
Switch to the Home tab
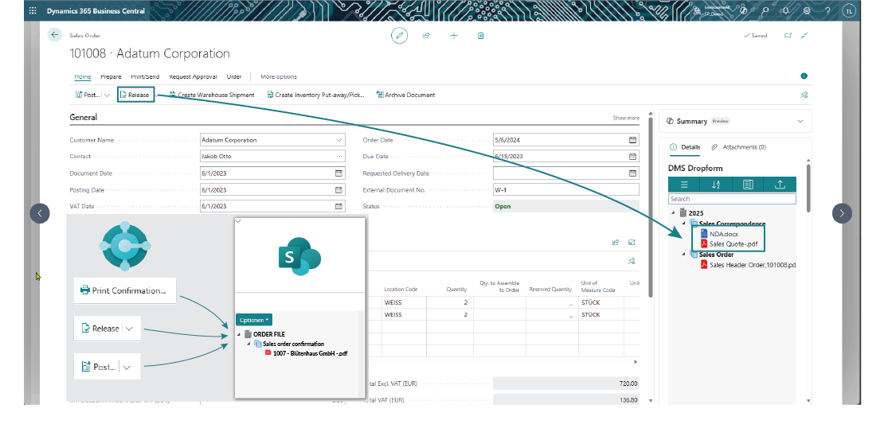[x=82, y=76]
